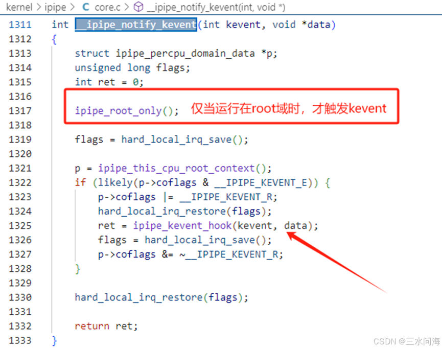Click ipipe_this_cpu_root_context function call
The height and width of the screenshot is (349, 442).
(x=176, y=168)
